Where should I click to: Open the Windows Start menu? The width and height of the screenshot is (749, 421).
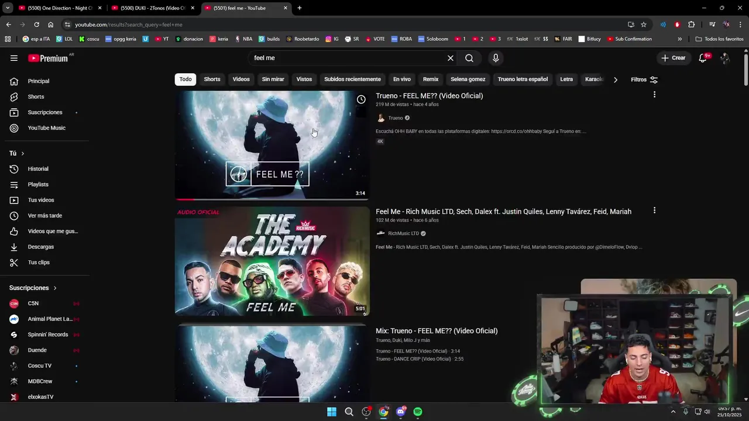click(332, 412)
